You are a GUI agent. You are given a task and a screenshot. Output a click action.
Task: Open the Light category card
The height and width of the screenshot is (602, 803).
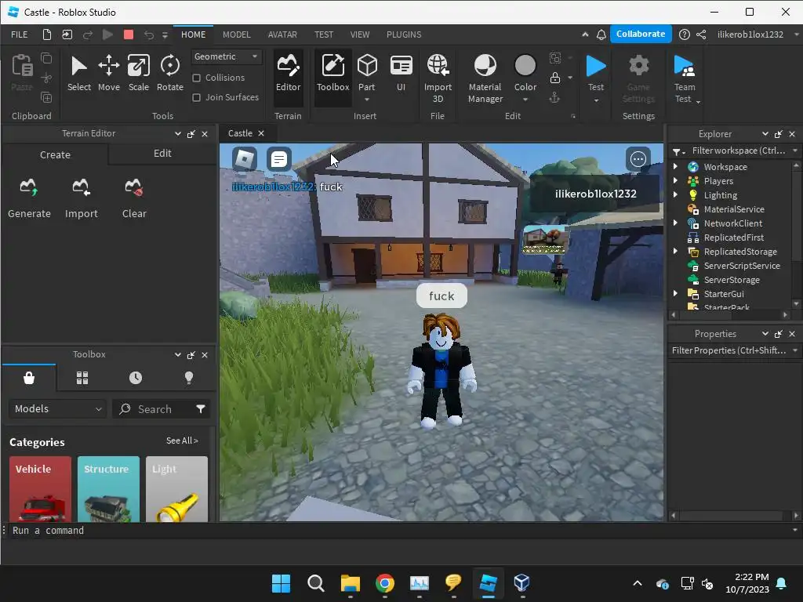pos(176,489)
